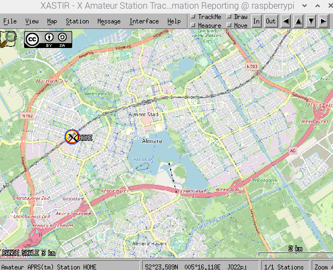Viewport: 333px width, 270px height.
Task: Click the Creative Commons BY SA badge
Action: click(48, 39)
